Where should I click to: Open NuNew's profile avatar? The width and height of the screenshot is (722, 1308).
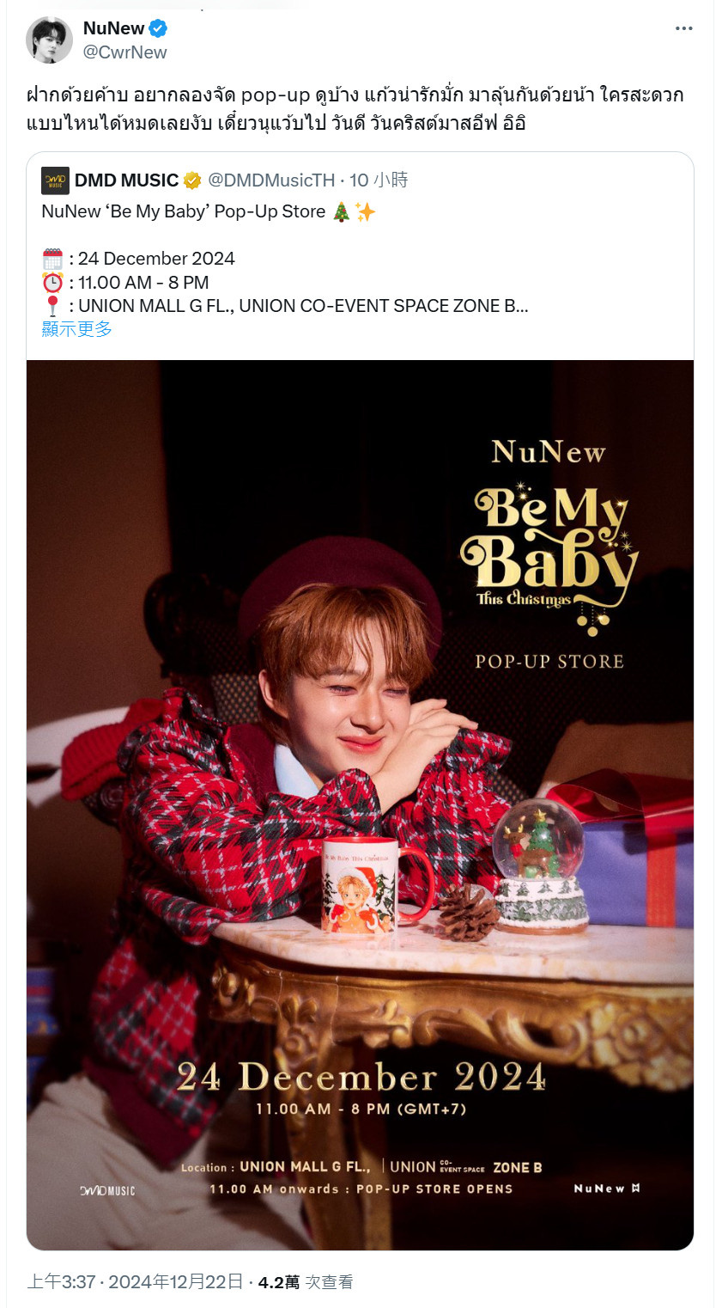pyautogui.click(x=49, y=40)
